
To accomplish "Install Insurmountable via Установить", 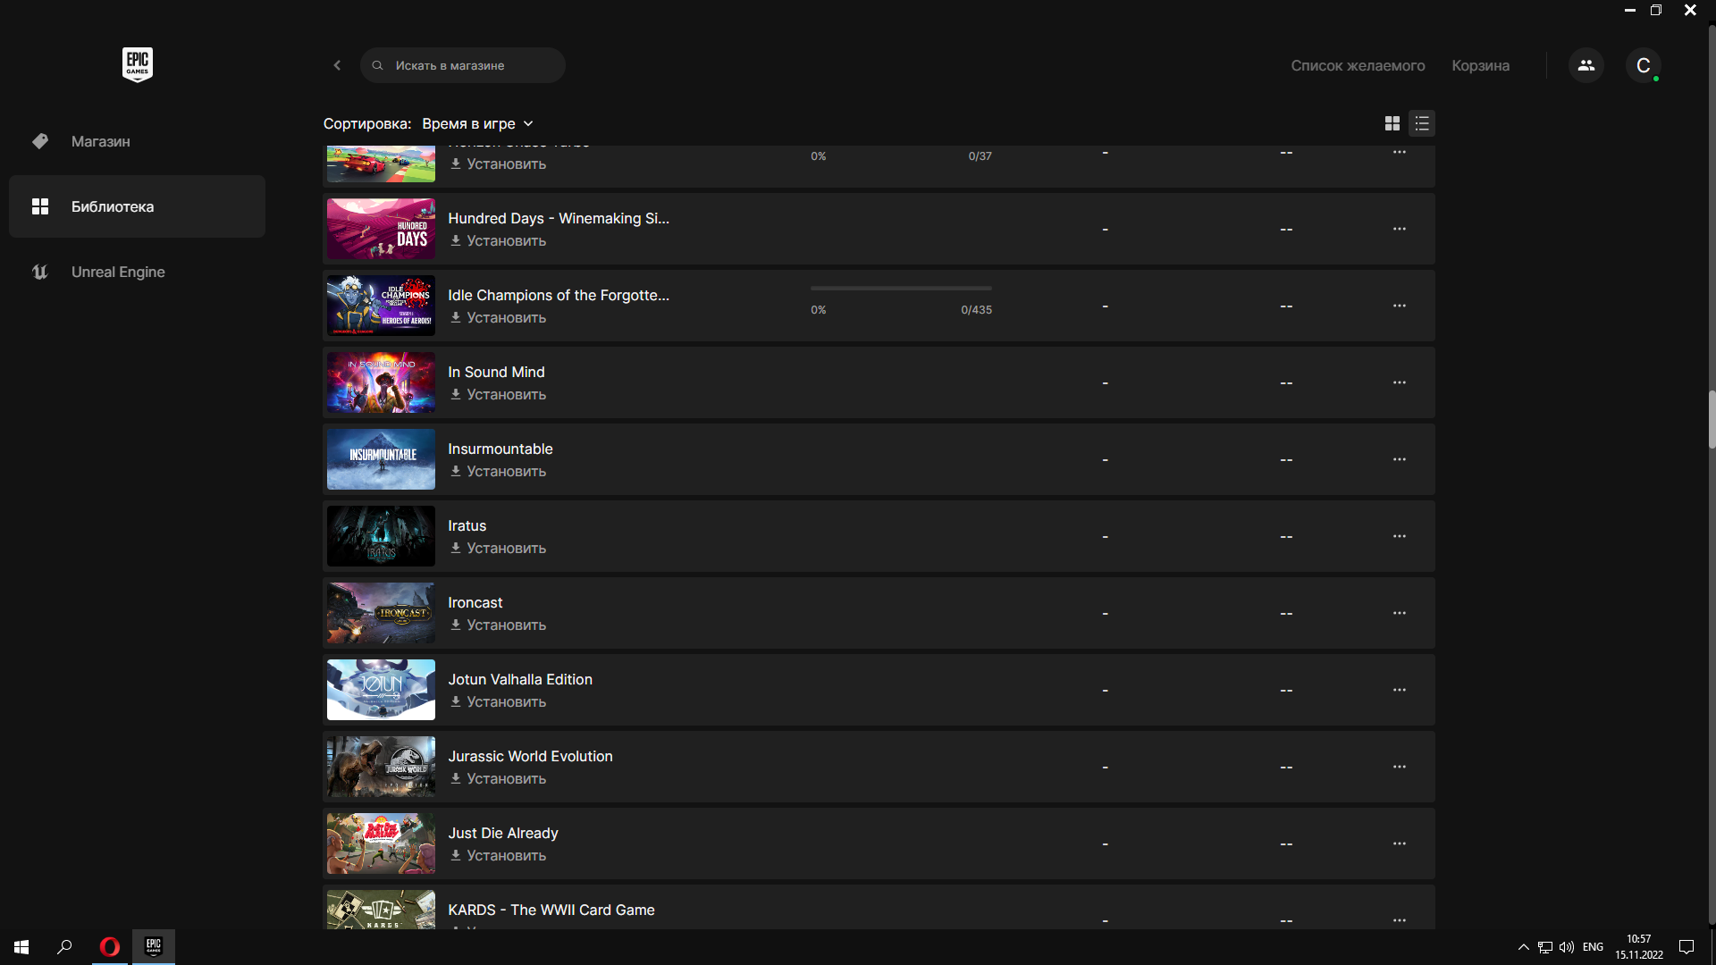I will pyautogui.click(x=498, y=472).
